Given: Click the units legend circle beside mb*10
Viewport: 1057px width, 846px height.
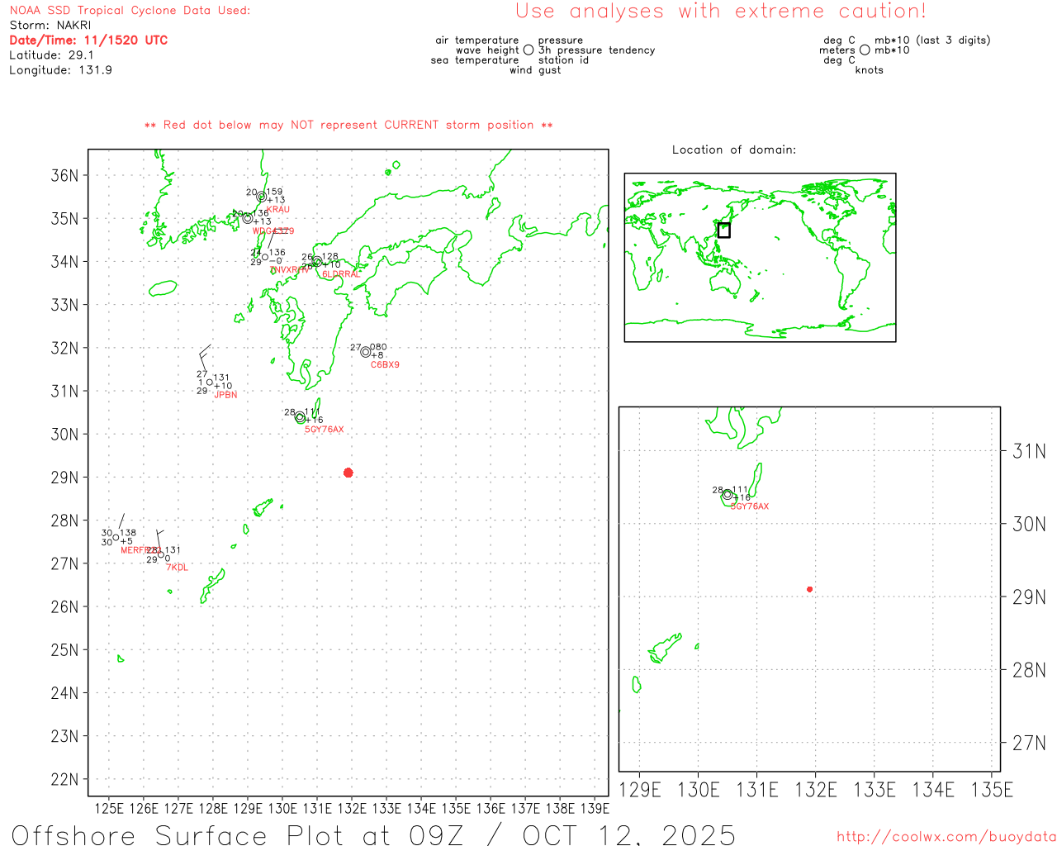Looking at the screenshot, I should coord(865,50).
